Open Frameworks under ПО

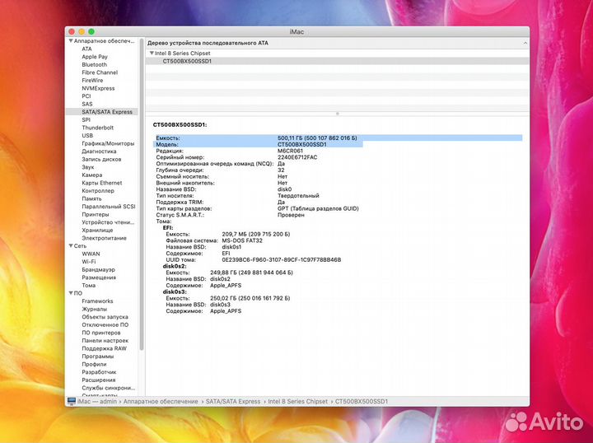pyautogui.click(x=97, y=301)
